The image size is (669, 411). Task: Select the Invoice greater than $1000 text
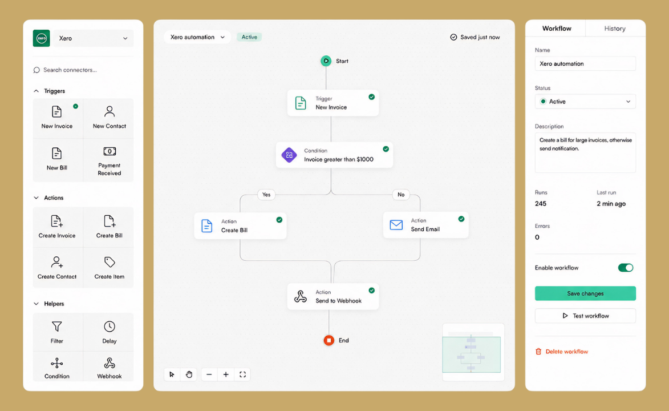pos(339,159)
